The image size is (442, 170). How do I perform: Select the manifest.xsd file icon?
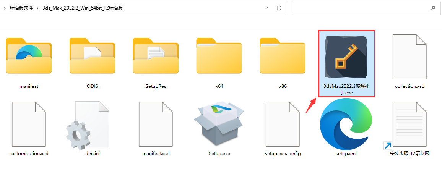(x=156, y=124)
